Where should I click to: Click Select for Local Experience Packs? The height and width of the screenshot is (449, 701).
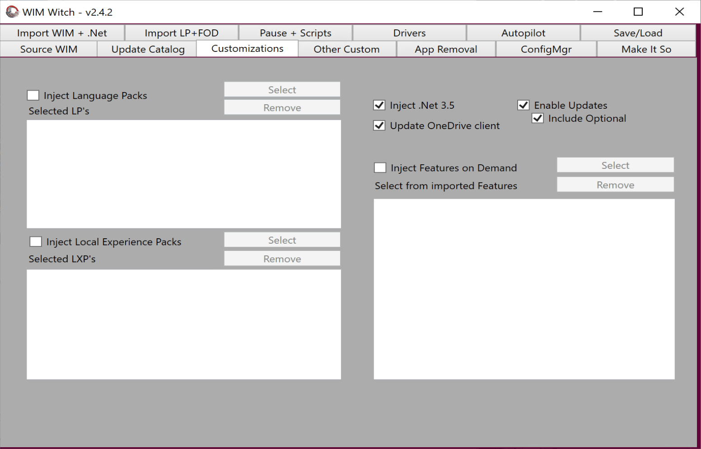coord(282,240)
